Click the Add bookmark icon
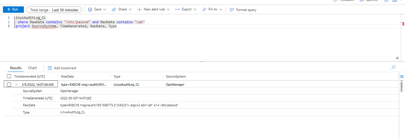 coord(50,68)
